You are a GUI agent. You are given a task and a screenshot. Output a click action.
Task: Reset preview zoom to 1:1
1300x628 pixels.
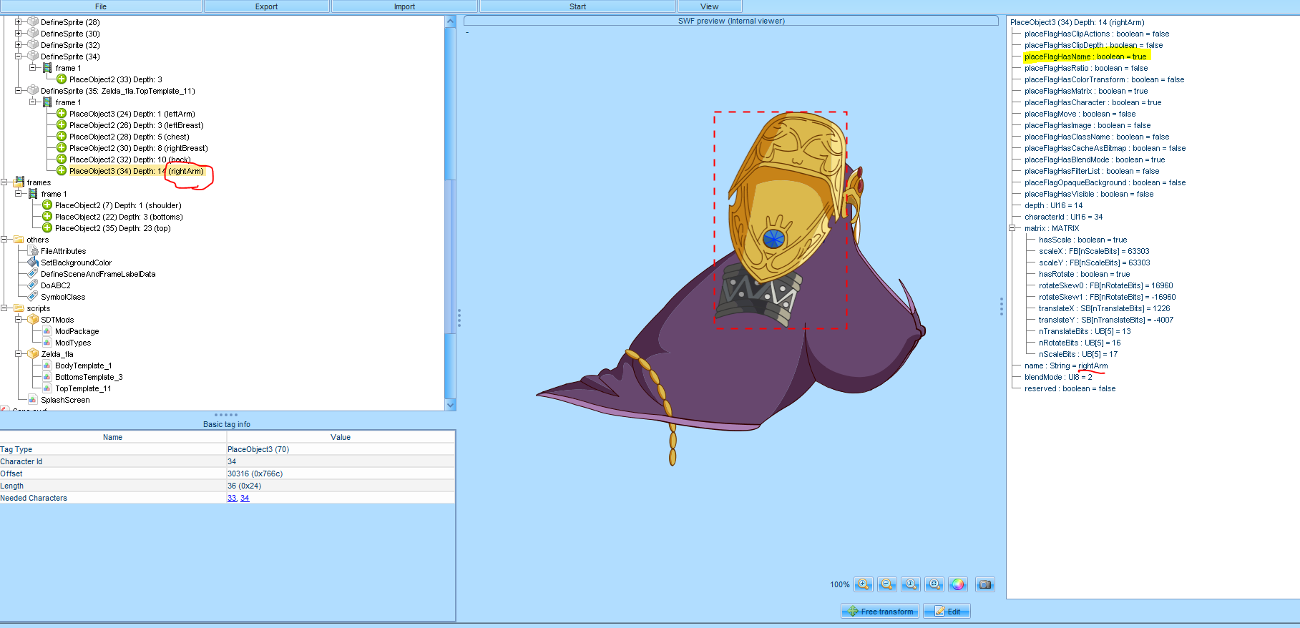pyautogui.click(x=911, y=584)
